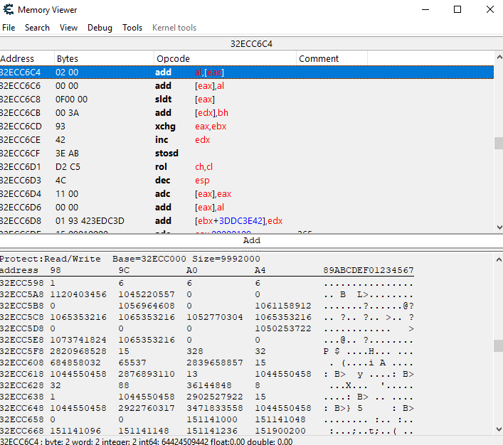Click value 36144848 in row 32ECC628

(x=209, y=385)
